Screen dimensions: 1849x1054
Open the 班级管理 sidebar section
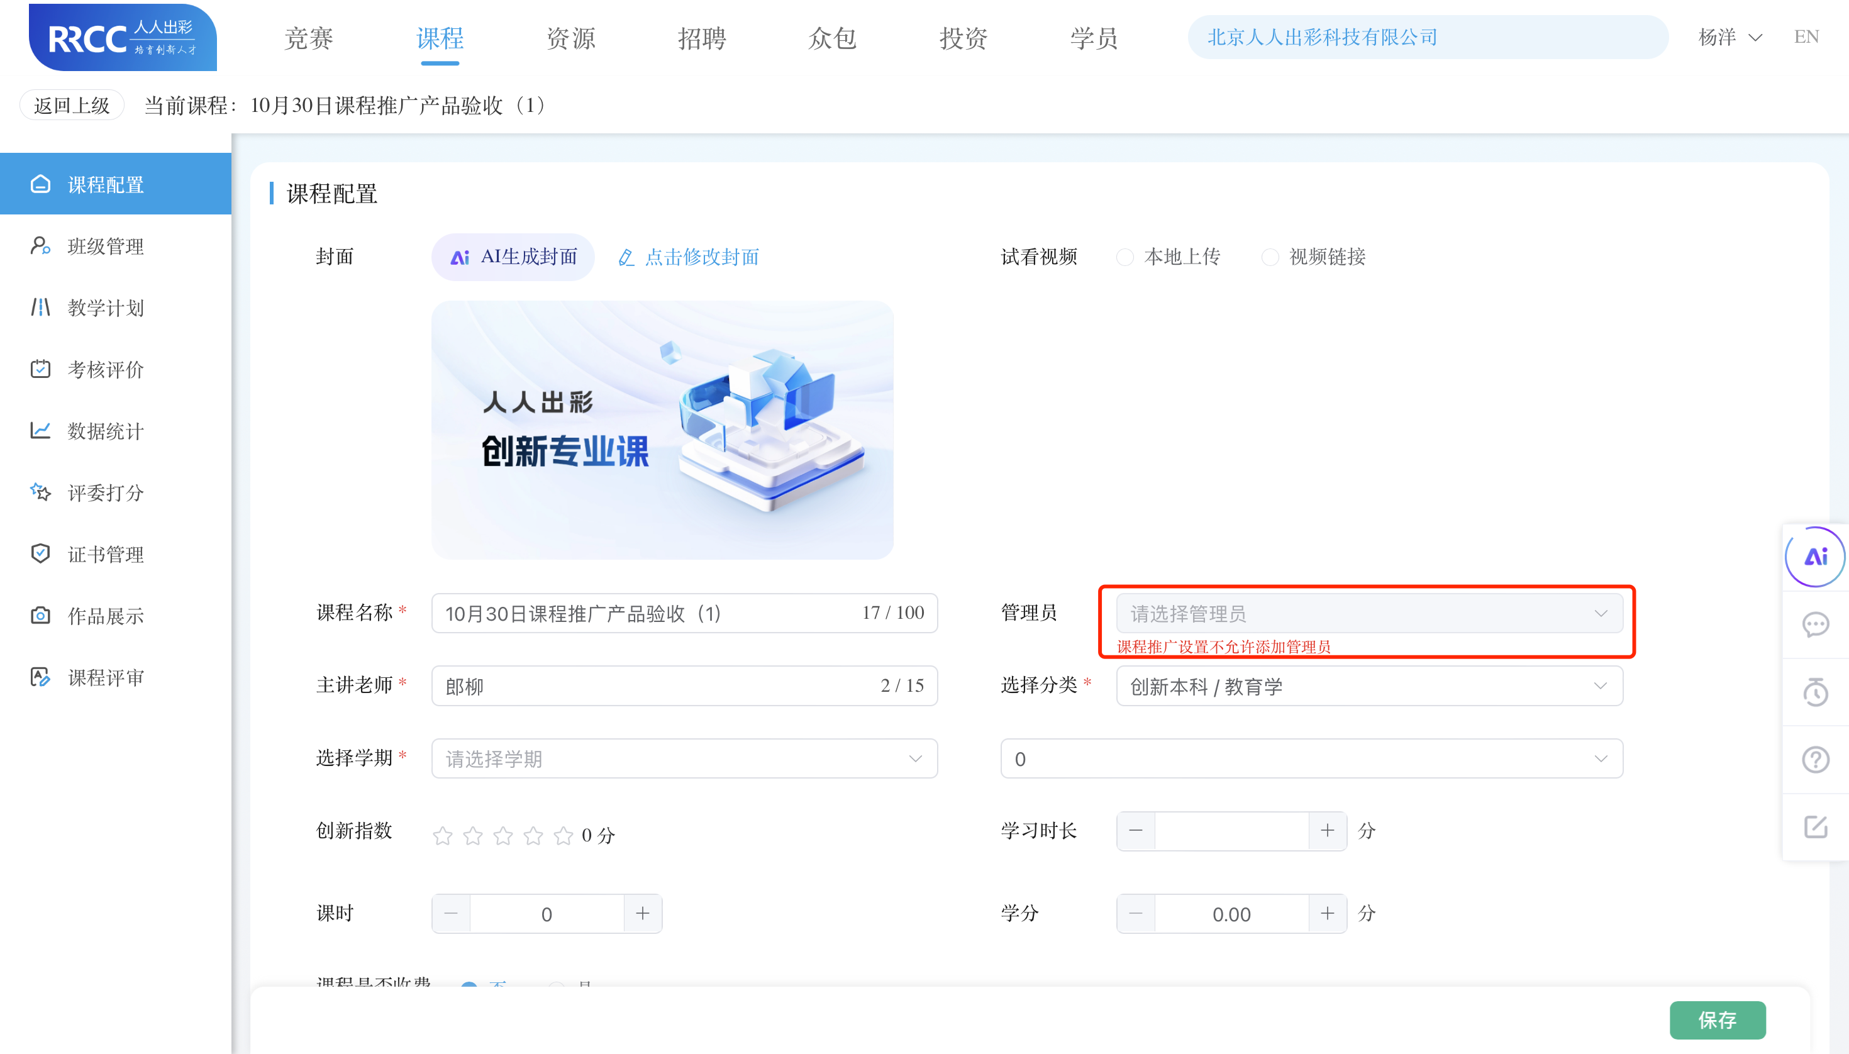click(104, 246)
